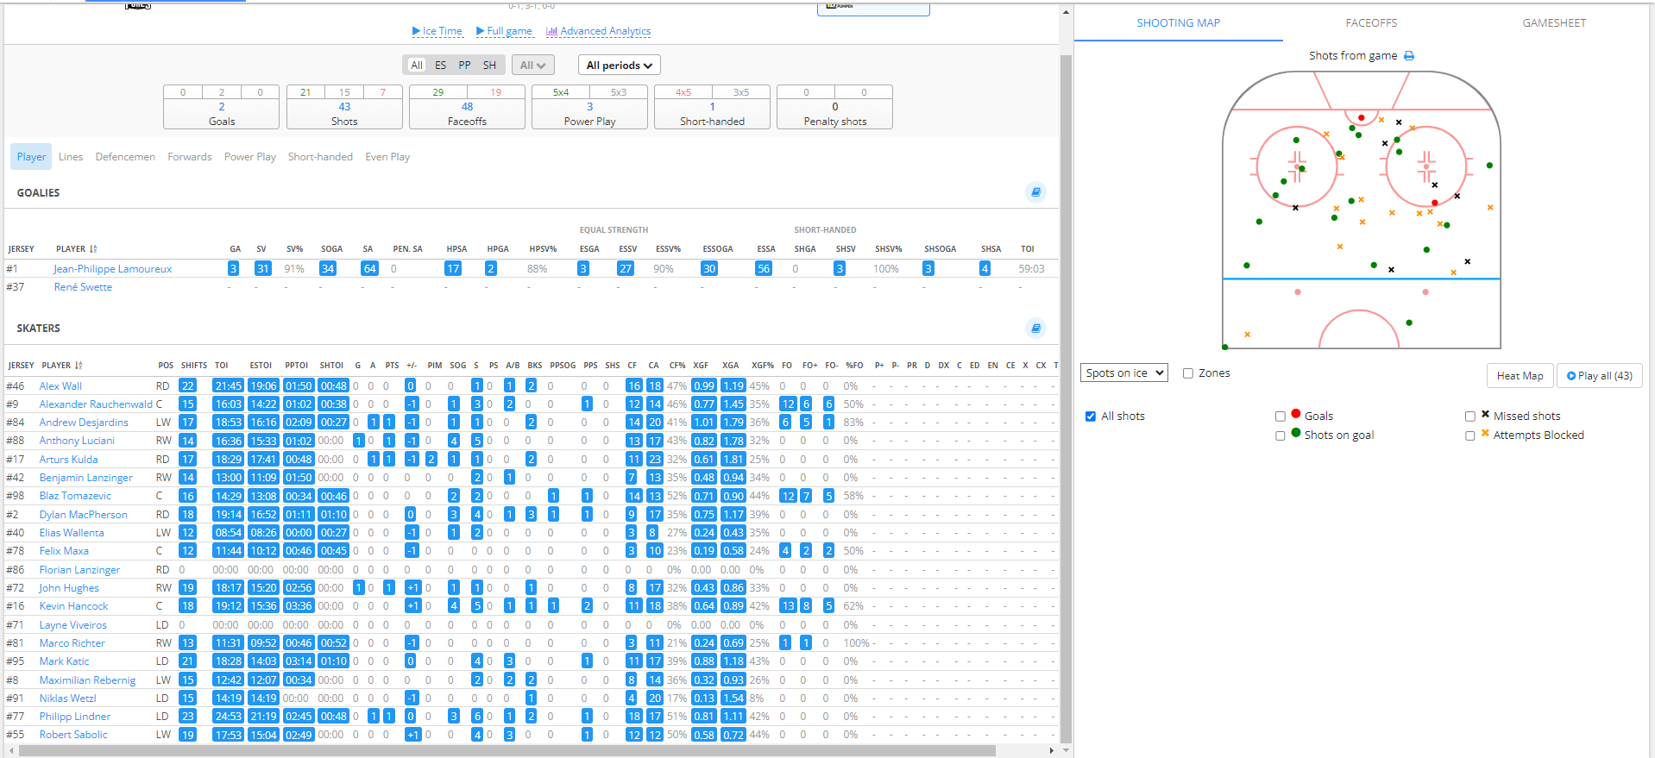Click the Heat Map button
This screenshot has height=758, width=1655.
click(1520, 376)
